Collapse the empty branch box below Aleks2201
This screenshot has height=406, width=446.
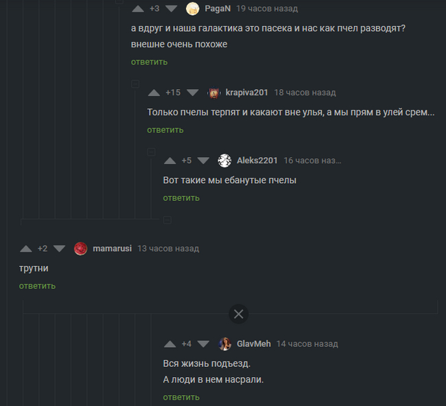click(x=167, y=219)
